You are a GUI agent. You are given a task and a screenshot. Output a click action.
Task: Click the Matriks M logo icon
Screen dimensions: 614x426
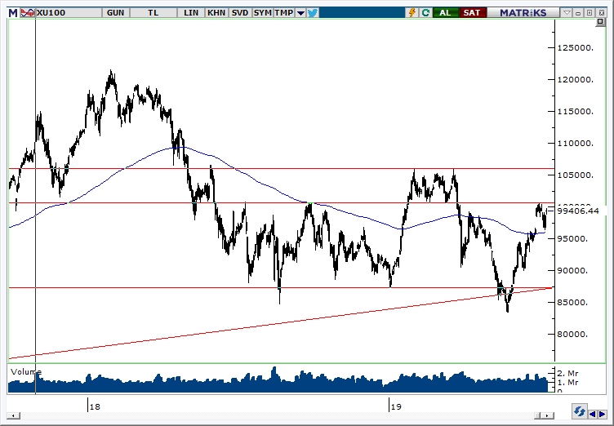(x=13, y=13)
